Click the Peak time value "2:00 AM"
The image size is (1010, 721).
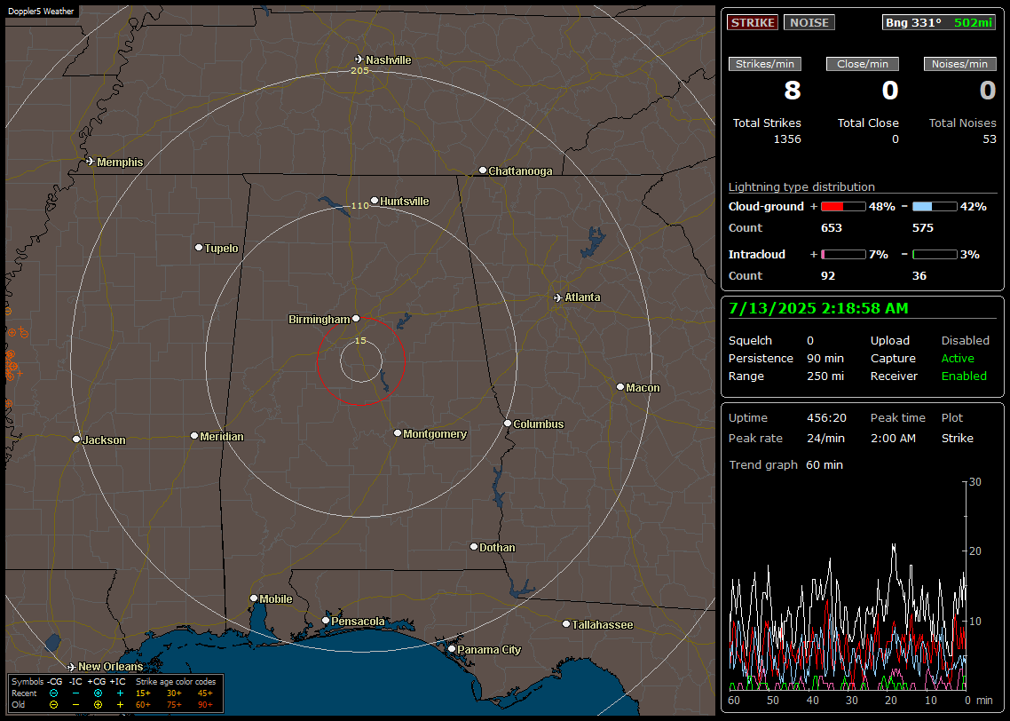click(893, 438)
